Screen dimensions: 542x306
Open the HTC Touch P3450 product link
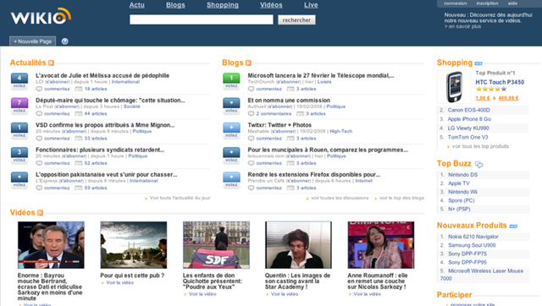tap(500, 82)
